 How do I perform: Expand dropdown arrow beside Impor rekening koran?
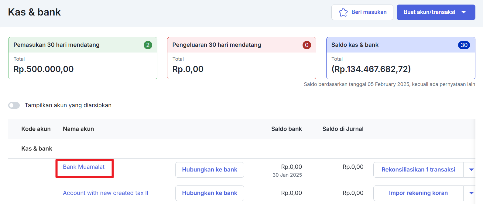[471, 193]
